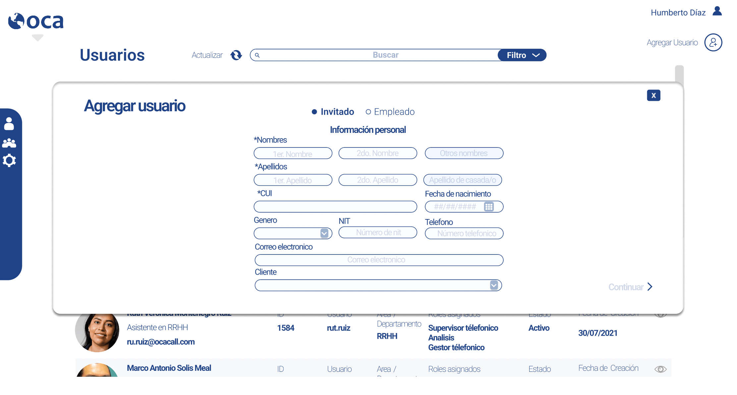Click the refresh Actualizar icon
The height and width of the screenshot is (395, 737).
point(236,55)
